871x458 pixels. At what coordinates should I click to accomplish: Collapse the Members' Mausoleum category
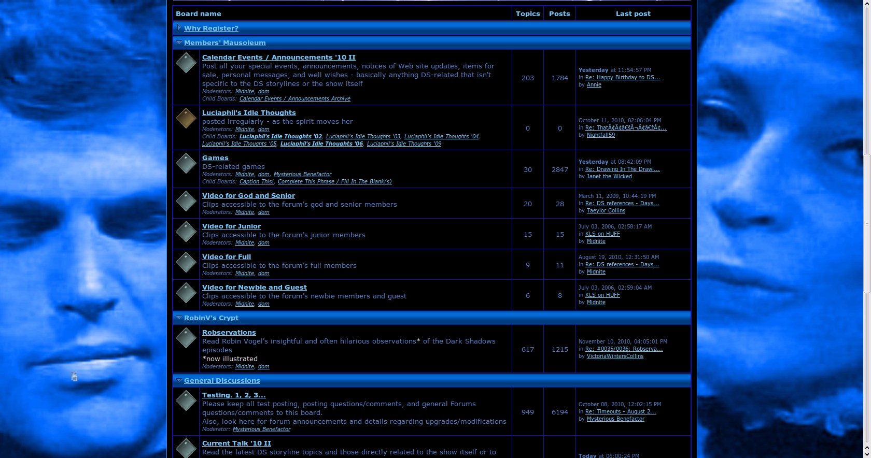click(x=179, y=42)
